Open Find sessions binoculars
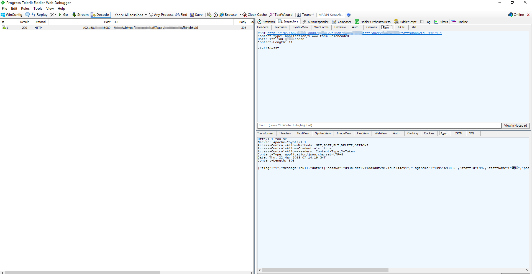The height and width of the screenshot is (274, 532). coord(181,15)
